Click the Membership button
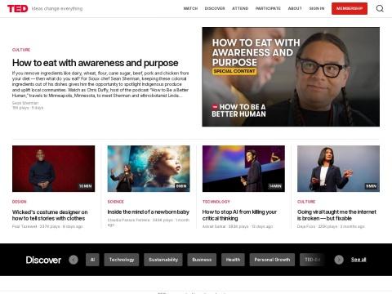 [x=350, y=8]
